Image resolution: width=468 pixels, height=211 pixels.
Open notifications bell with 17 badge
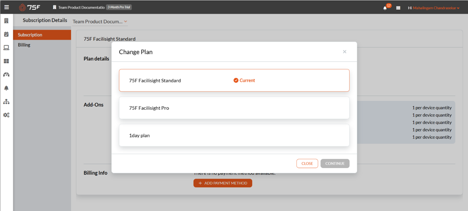(x=385, y=8)
